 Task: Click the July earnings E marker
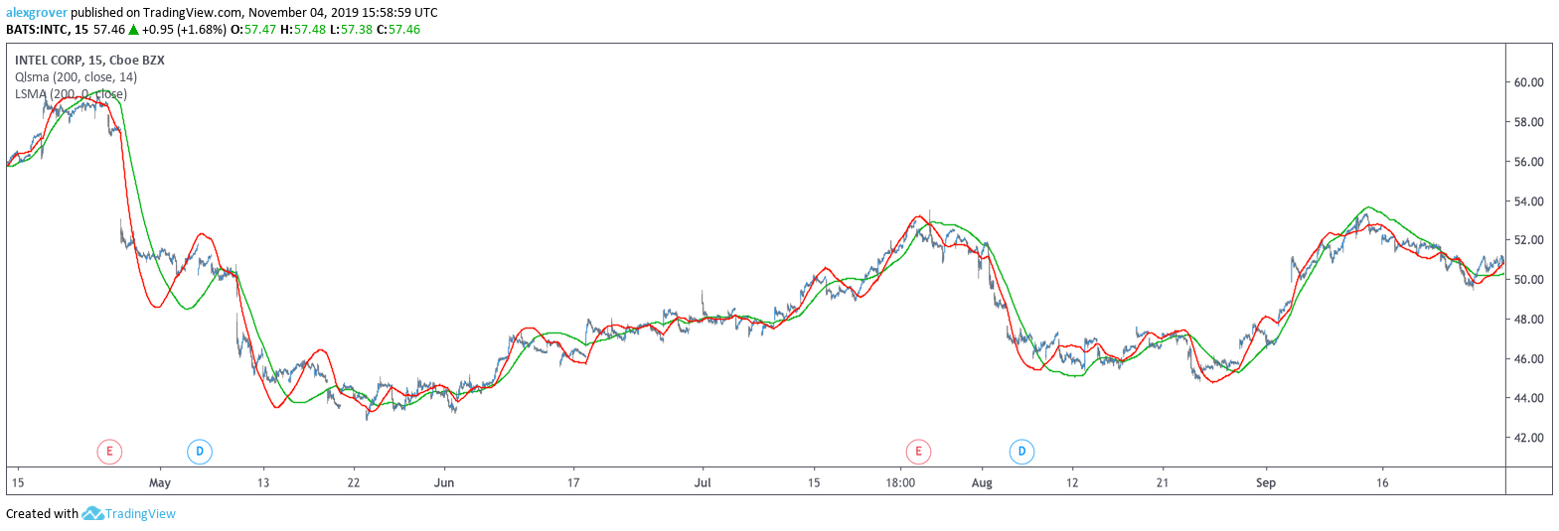click(x=918, y=452)
